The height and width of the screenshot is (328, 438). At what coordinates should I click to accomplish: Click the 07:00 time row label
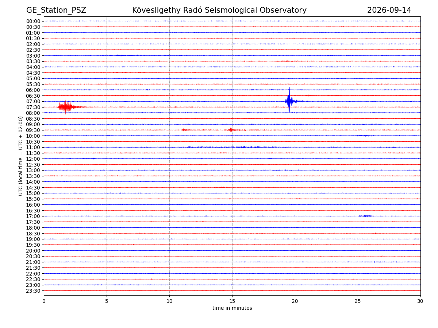click(33, 101)
